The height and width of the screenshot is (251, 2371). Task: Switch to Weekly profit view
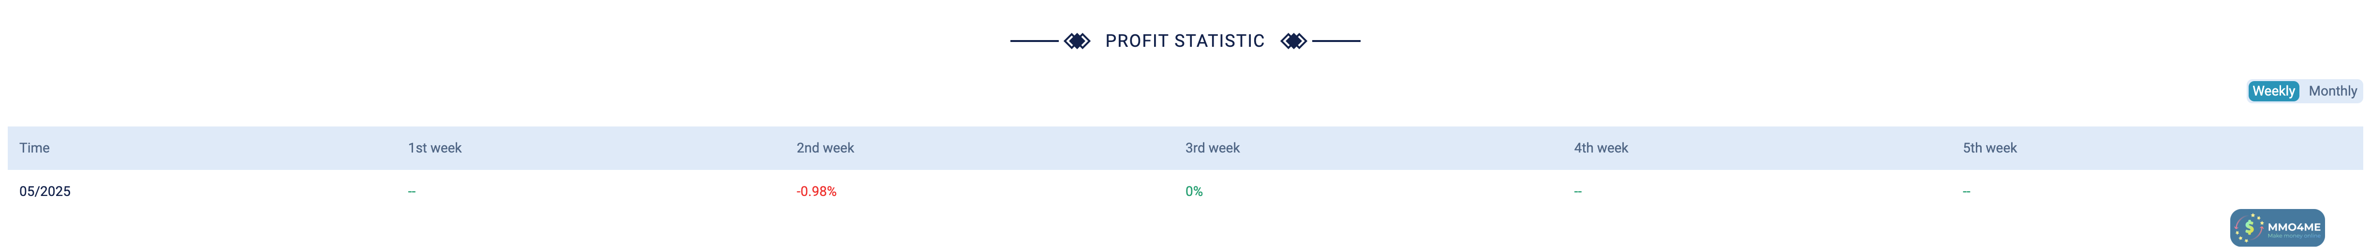(2272, 91)
